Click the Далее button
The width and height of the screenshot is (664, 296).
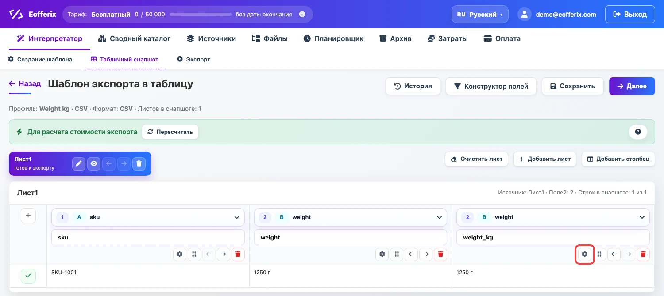click(632, 86)
